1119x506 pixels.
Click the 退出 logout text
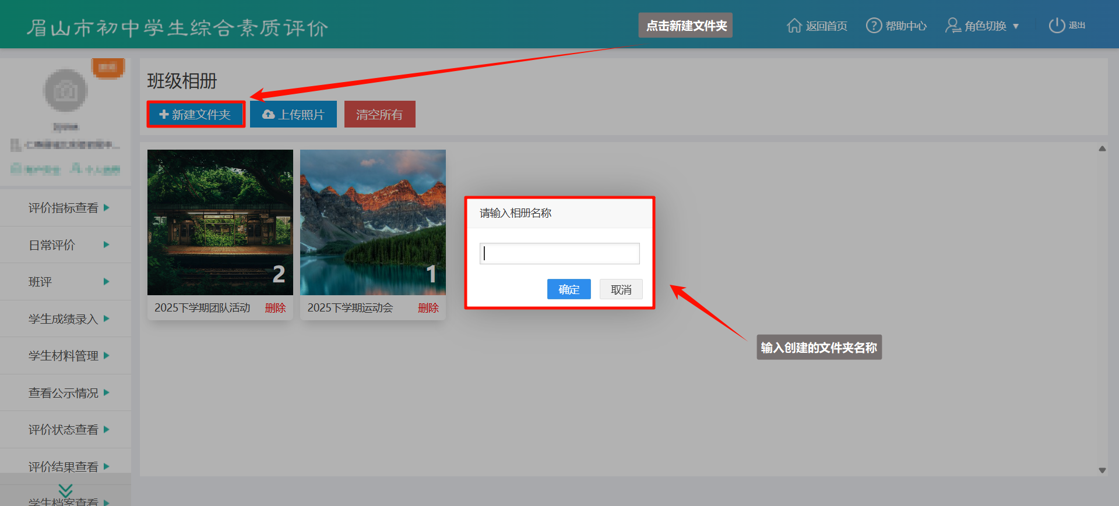pos(1077,26)
